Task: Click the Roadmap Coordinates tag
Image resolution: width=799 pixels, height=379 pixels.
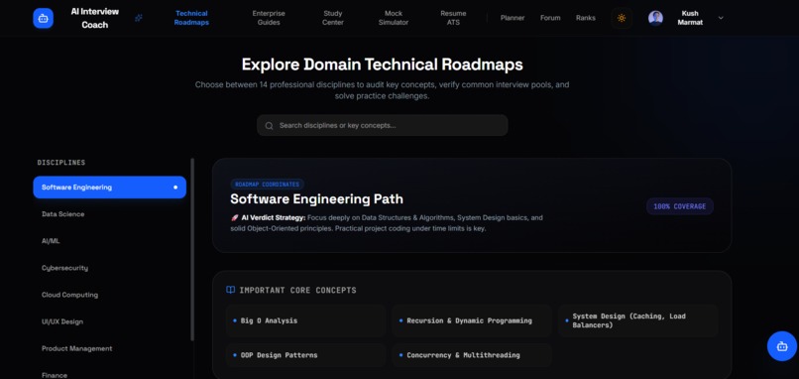Action: pyautogui.click(x=267, y=185)
